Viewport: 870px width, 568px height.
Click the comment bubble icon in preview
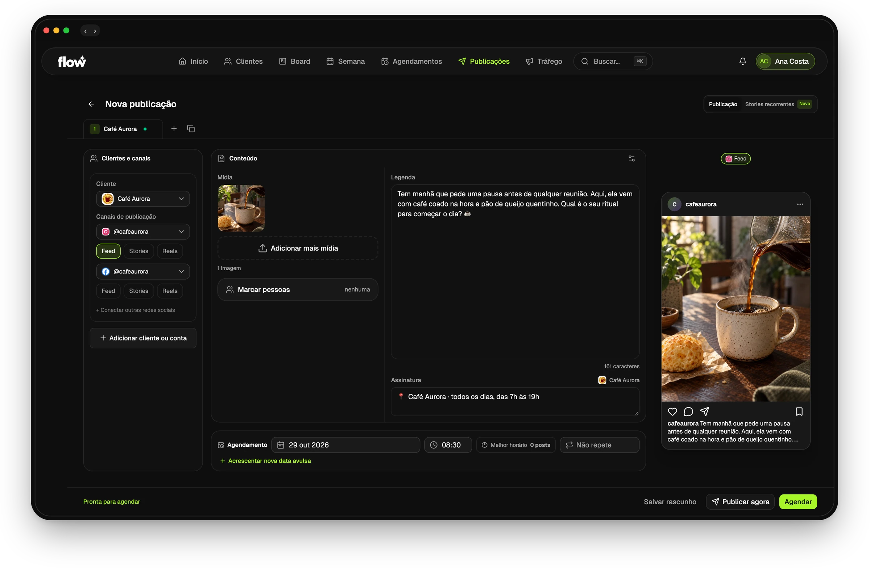tap(688, 412)
